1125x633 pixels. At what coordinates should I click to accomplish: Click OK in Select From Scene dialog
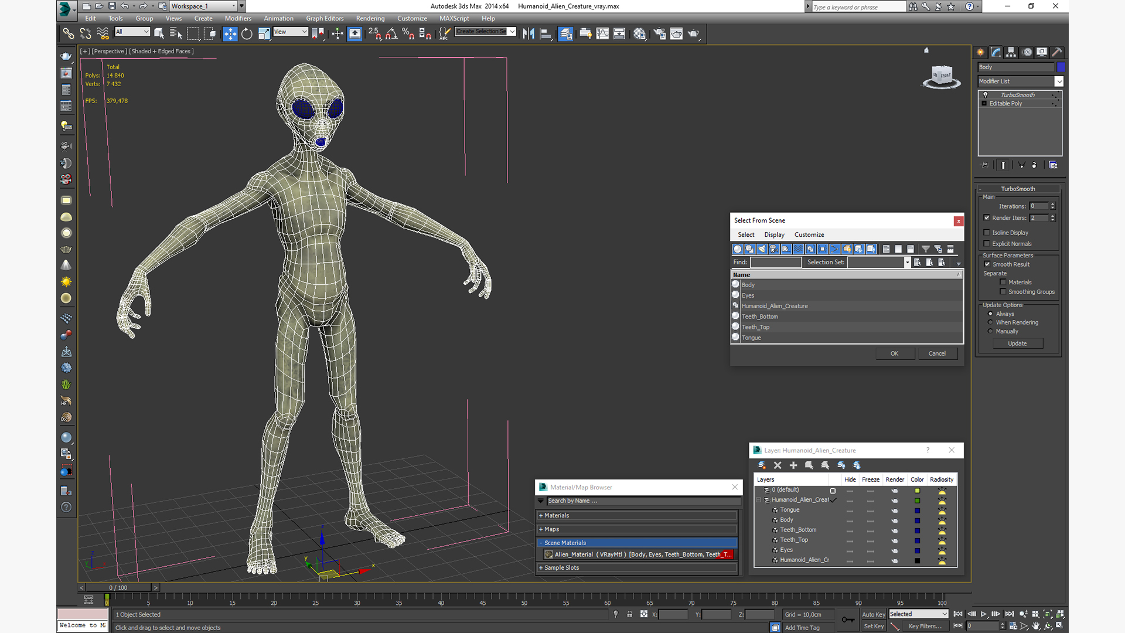coord(894,353)
